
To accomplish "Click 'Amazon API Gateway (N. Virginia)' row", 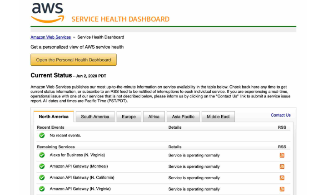I will 164,189.
